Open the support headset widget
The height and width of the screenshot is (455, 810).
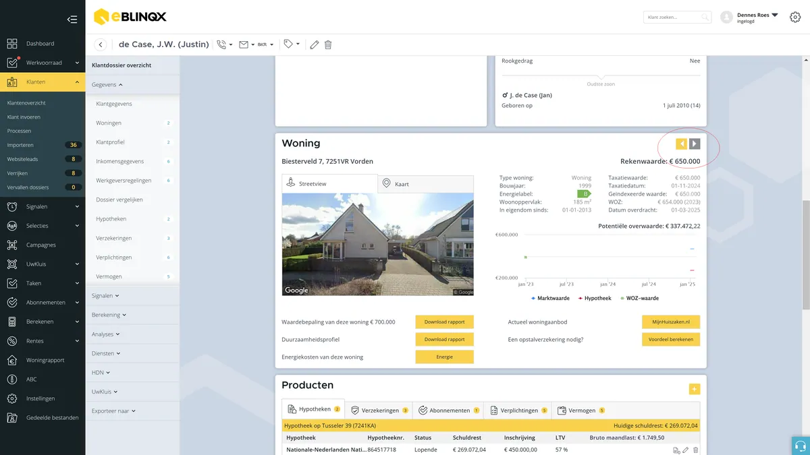pyautogui.click(x=801, y=446)
